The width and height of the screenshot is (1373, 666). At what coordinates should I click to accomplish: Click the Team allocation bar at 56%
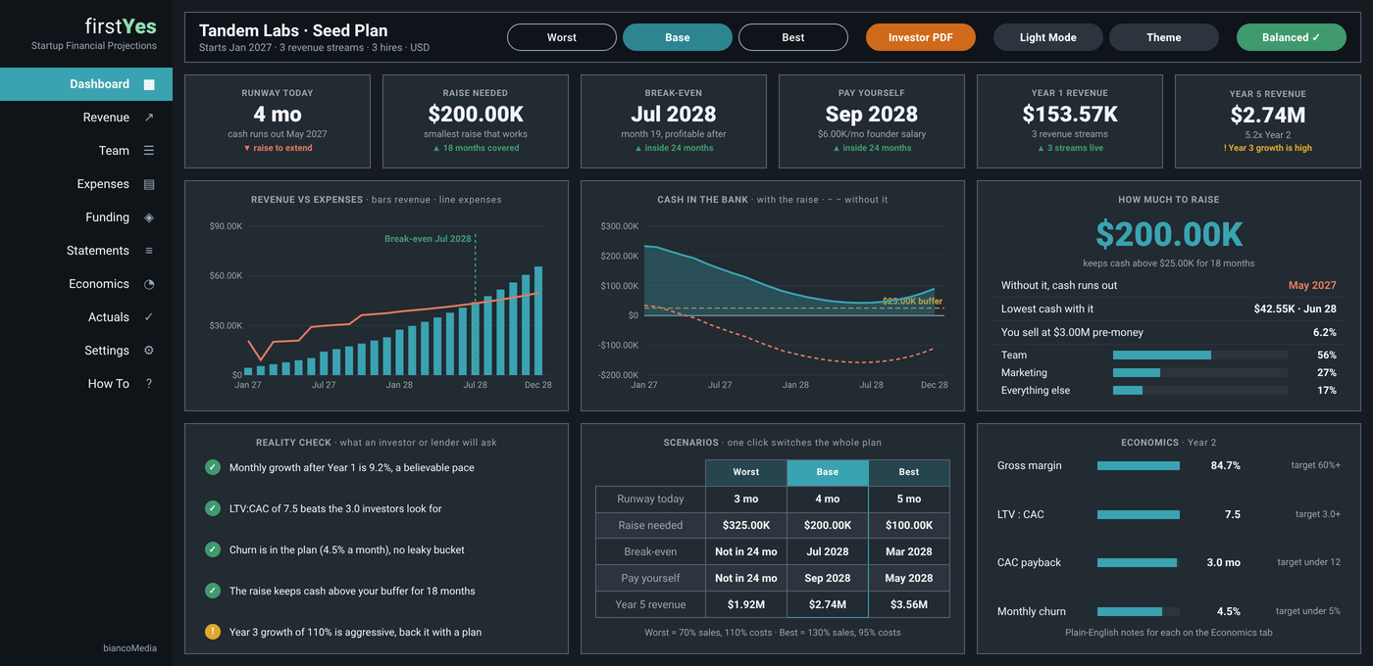pos(1199,356)
